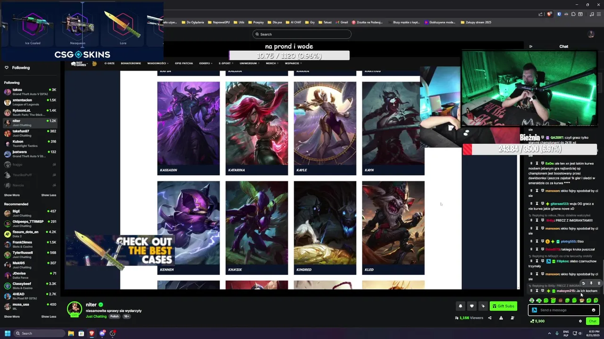Click the Just Chatting category link under niter

coord(96,316)
